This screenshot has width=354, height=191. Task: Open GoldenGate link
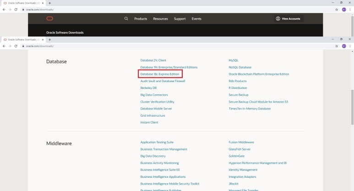point(237,156)
